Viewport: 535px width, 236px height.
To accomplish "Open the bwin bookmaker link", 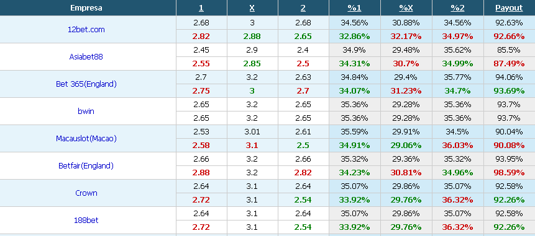I will pos(86,111).
